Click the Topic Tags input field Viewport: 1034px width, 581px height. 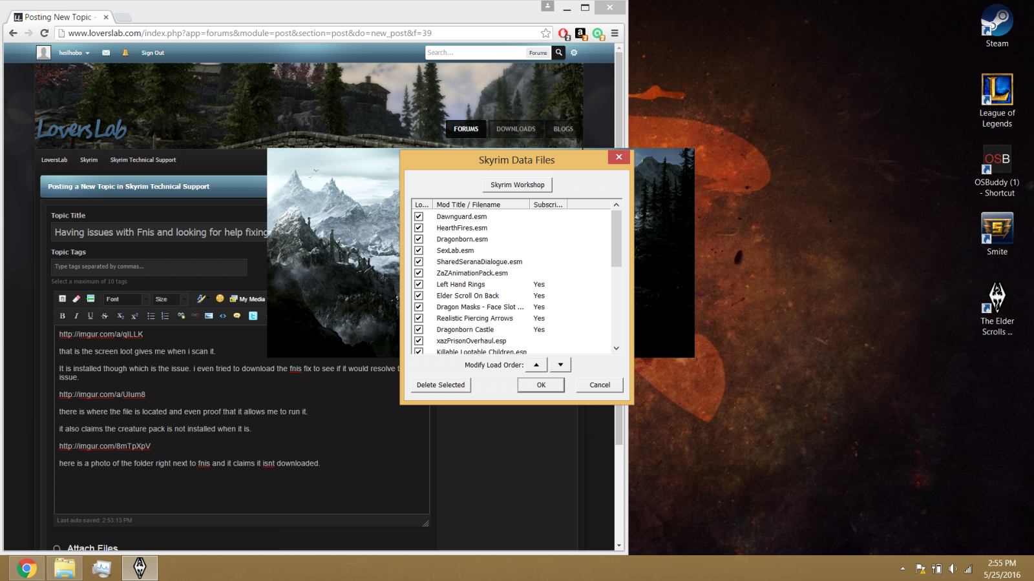click(149, 267)
